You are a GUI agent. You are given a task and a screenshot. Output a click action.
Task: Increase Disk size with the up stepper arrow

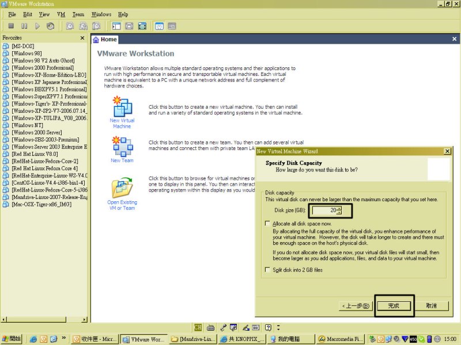[x=339, y=208]
